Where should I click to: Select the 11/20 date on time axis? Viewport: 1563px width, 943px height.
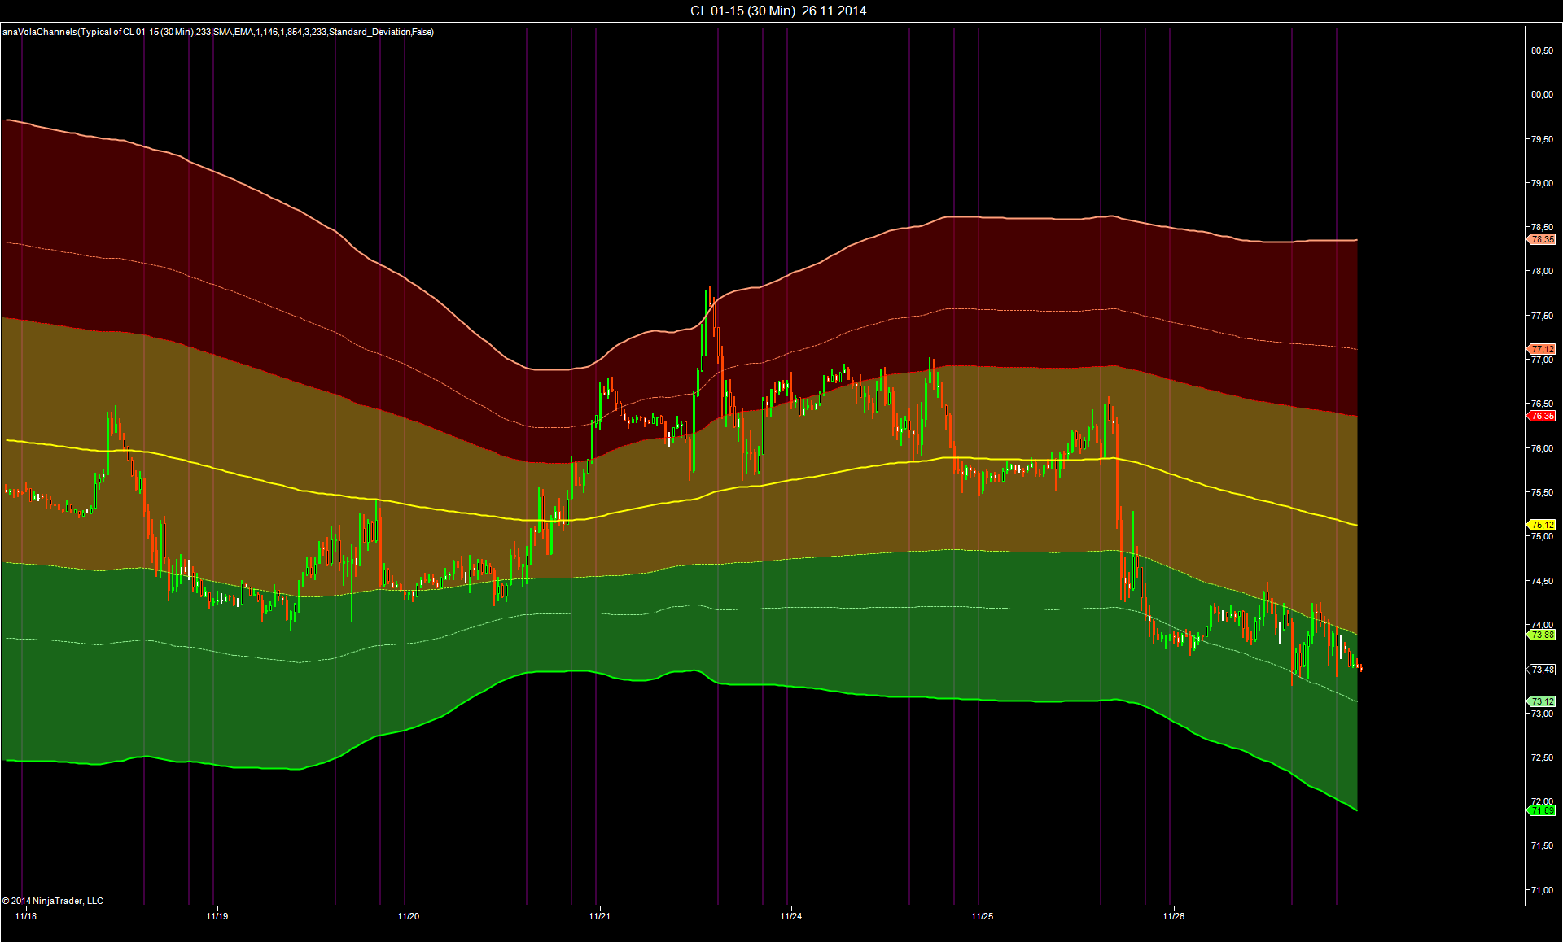(x=409, y=916)
